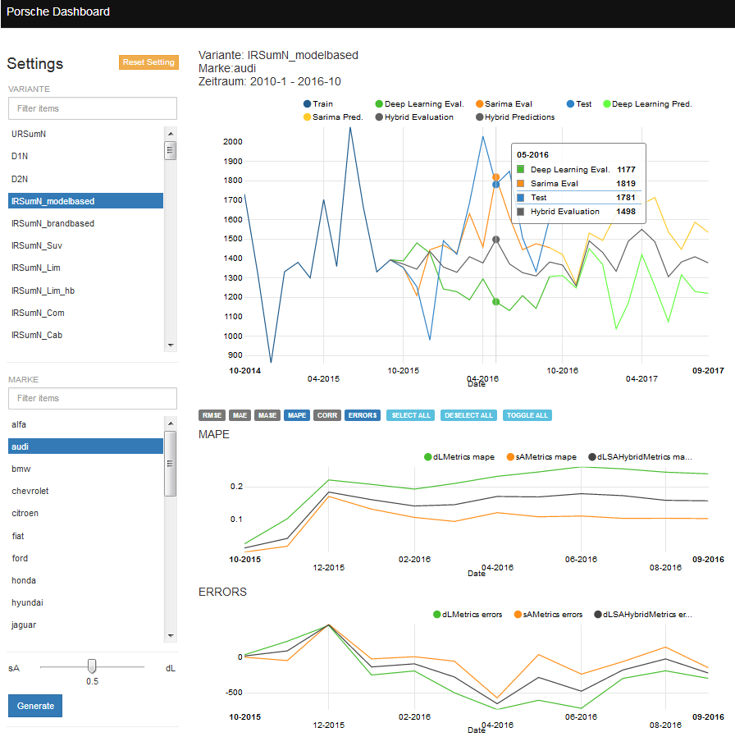Choose ford brand
Viewport: 735px width, 746px height.
85,558
